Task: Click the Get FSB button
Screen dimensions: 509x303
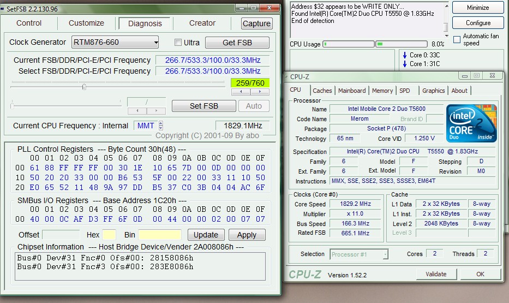Action: pyautogui.click(x=237, y=43)
